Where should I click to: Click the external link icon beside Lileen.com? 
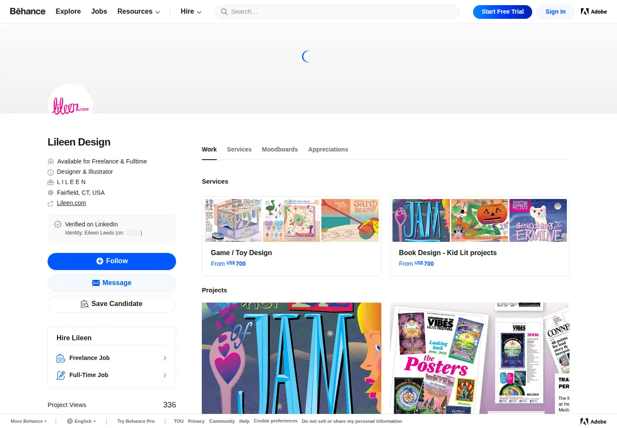tap(51, 203)
